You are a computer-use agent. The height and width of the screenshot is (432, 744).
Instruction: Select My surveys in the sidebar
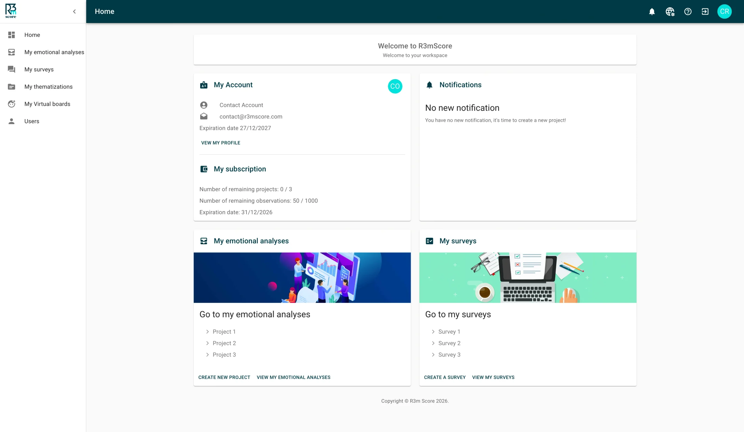[x=43, y=69]
